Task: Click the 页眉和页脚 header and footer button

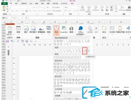Action: pos(120,30)
